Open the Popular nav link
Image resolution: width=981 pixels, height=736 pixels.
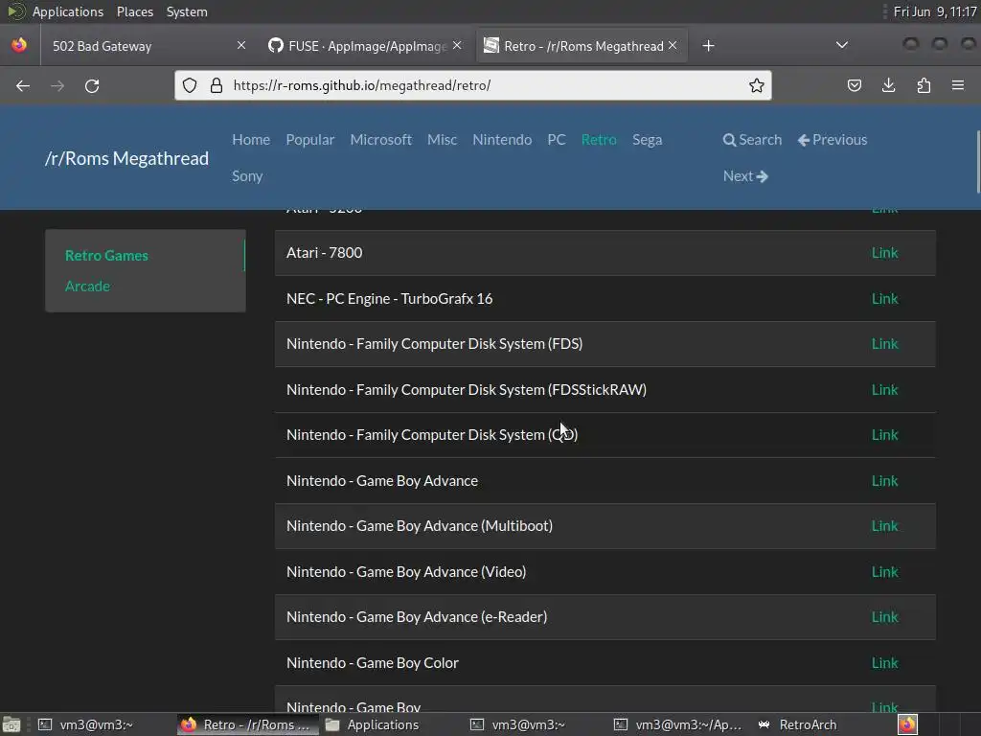coord(310,140)
